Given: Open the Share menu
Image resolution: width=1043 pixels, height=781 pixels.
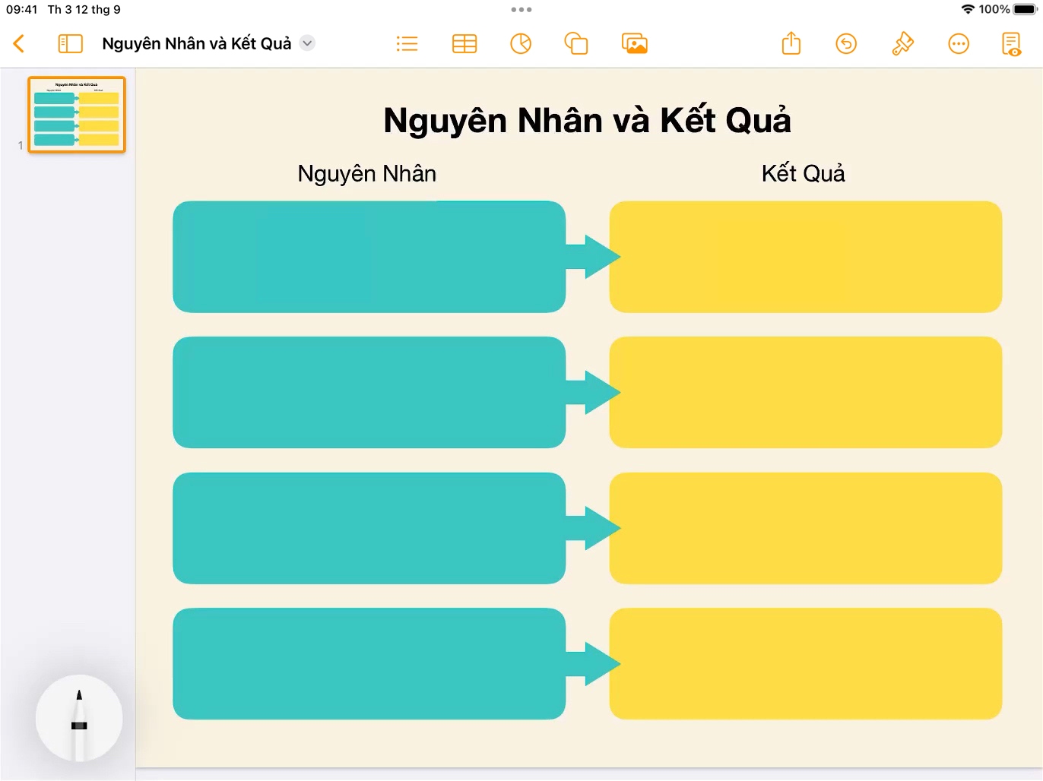Looking at the screenshot, I should click(791, 43).
